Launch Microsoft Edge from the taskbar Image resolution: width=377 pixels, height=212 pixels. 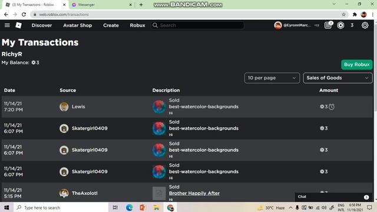[x=130, y=207]
